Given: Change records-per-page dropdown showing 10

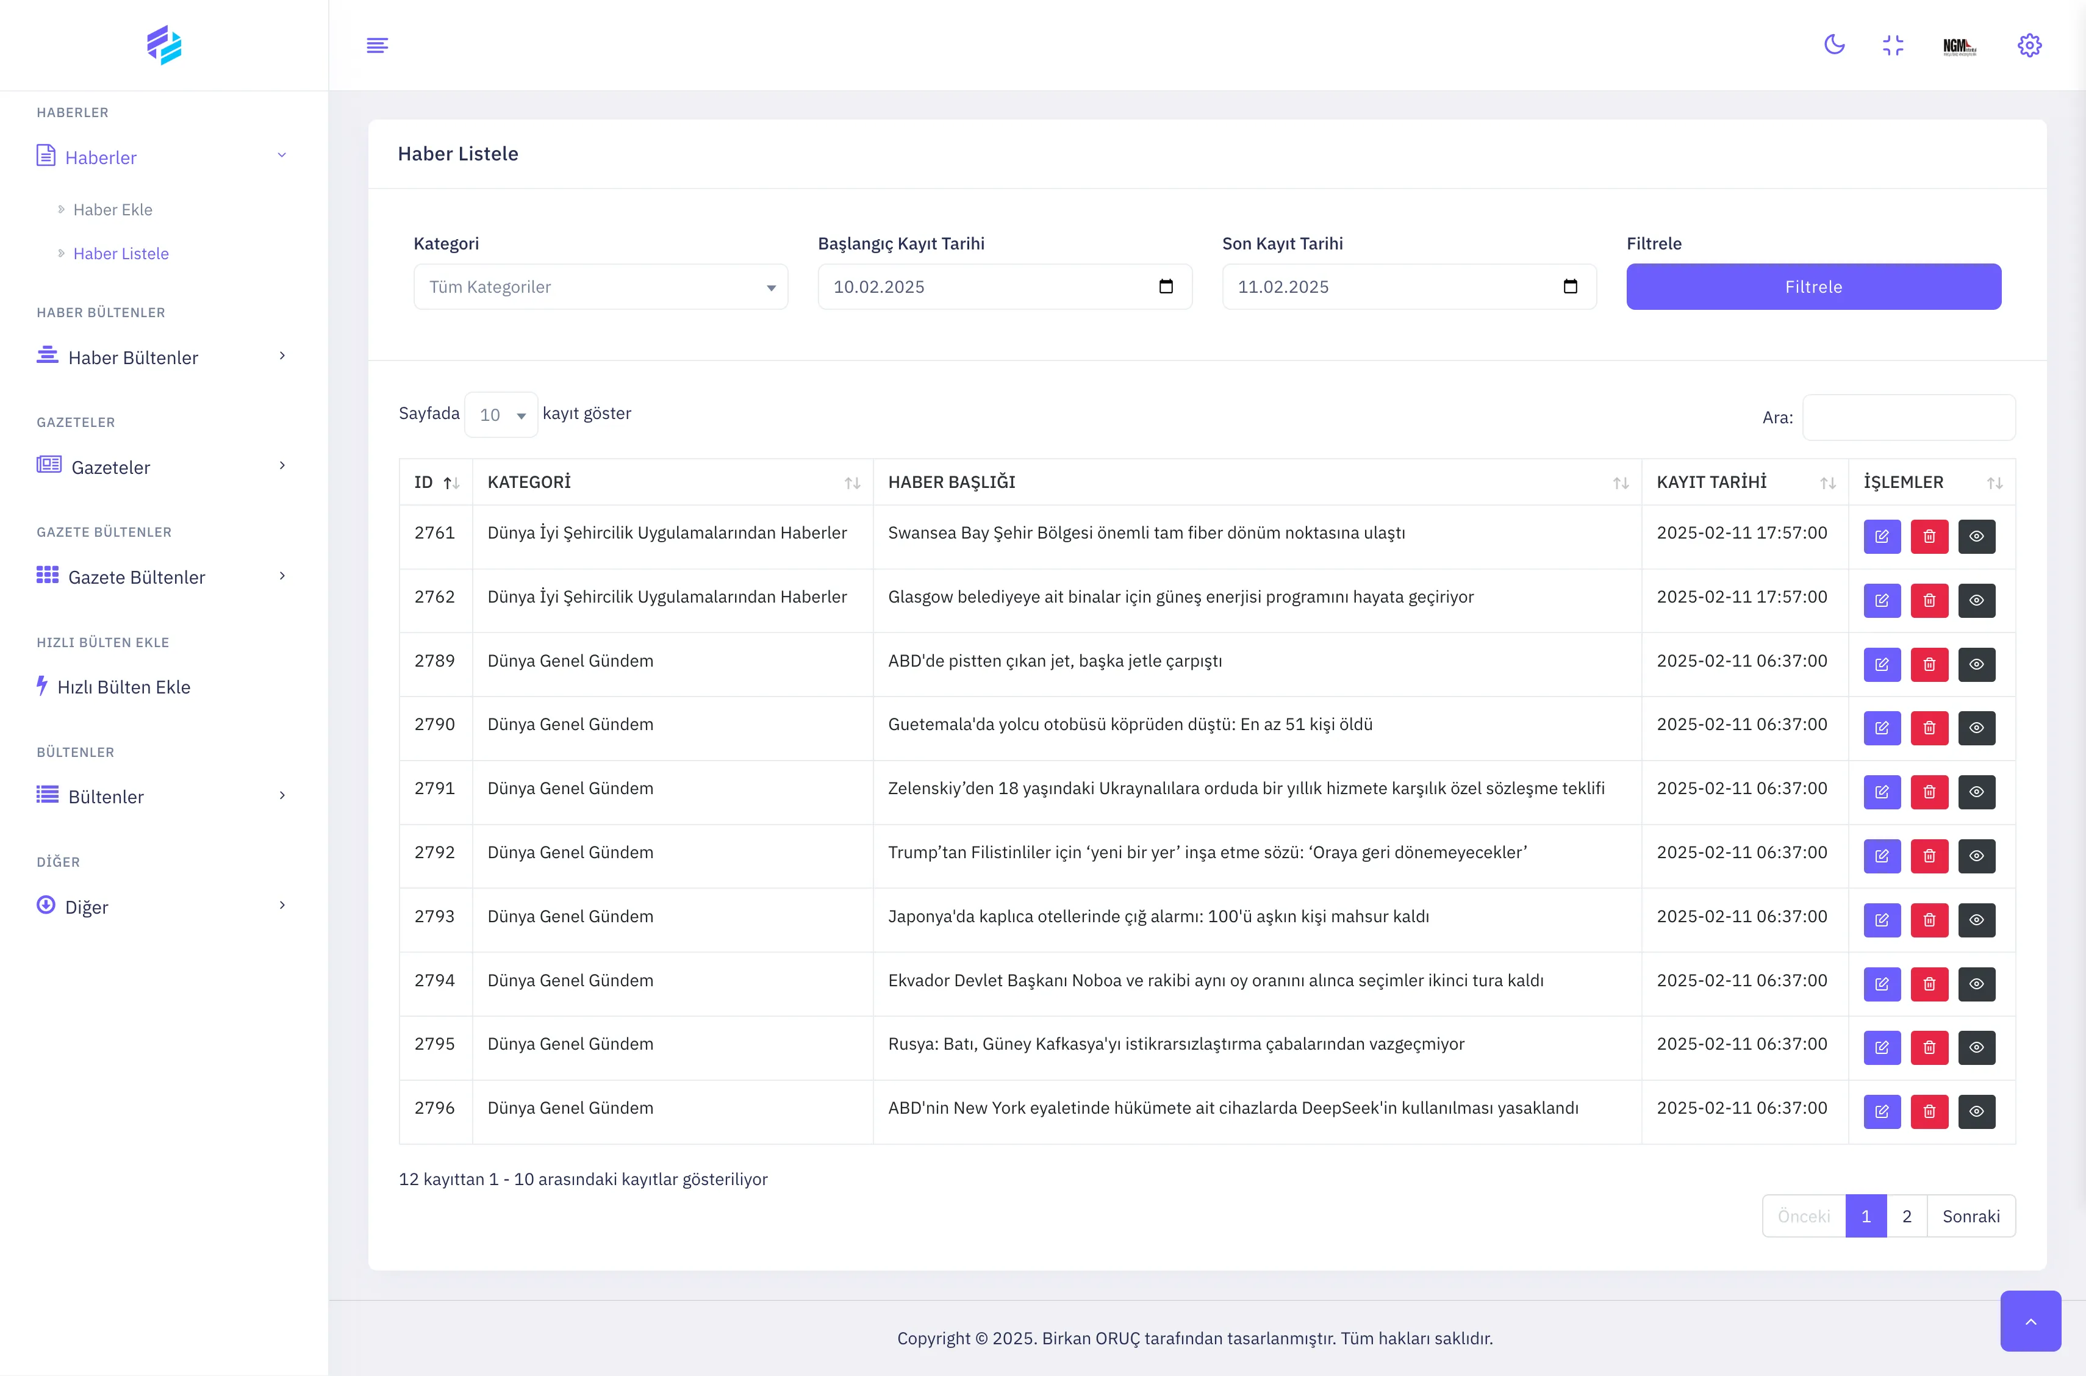Looking at the screenshot, I should (501, 414).
